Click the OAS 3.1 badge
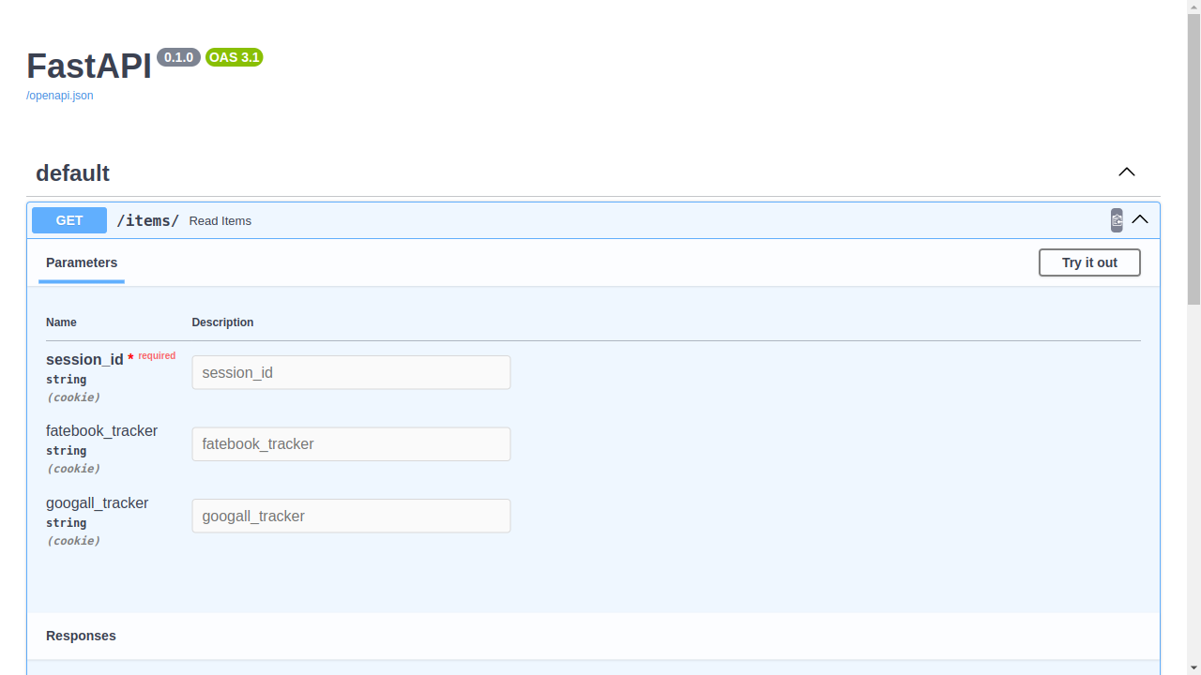The height and width of the screenshot is (675, 1201). click(235, 57)
